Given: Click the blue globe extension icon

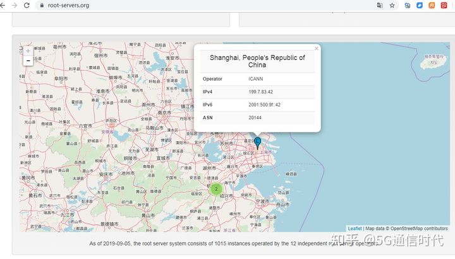Looking at the screenshot, I should 408,5.
